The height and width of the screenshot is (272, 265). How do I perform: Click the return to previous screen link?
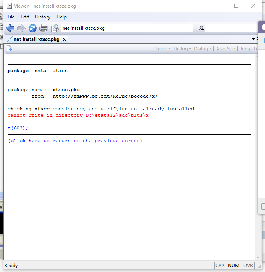click(x=75, y=141)
